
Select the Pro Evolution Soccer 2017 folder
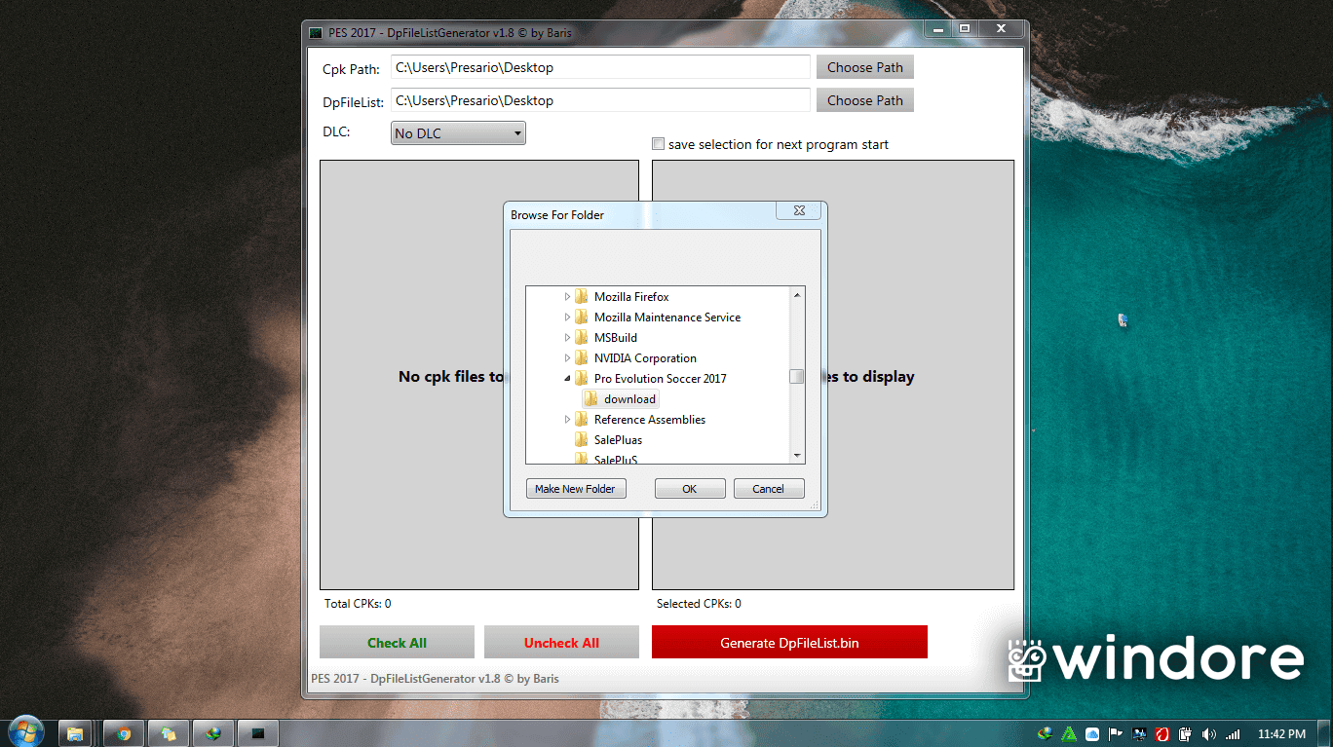pos(661,378)
